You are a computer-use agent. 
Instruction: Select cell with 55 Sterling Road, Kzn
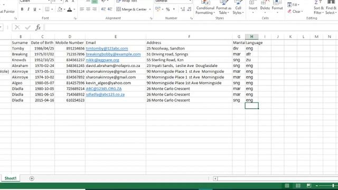(x=189, y=60)
